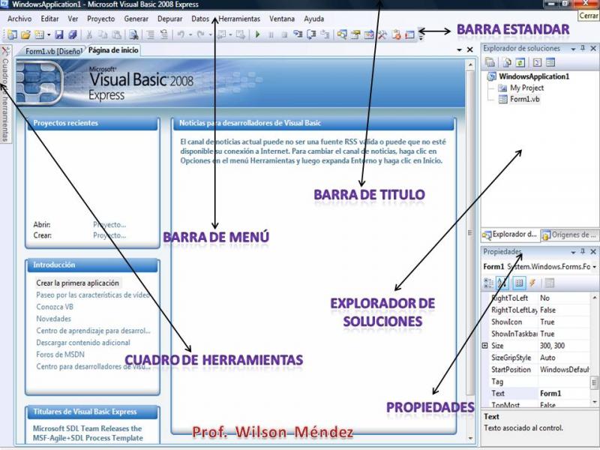The height and width of the screenshot is (450, 600).
Task: Click the Undo arrow icon
Action: pos(181,34)
